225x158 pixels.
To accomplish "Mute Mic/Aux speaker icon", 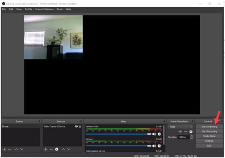I will tap(154, 146).
